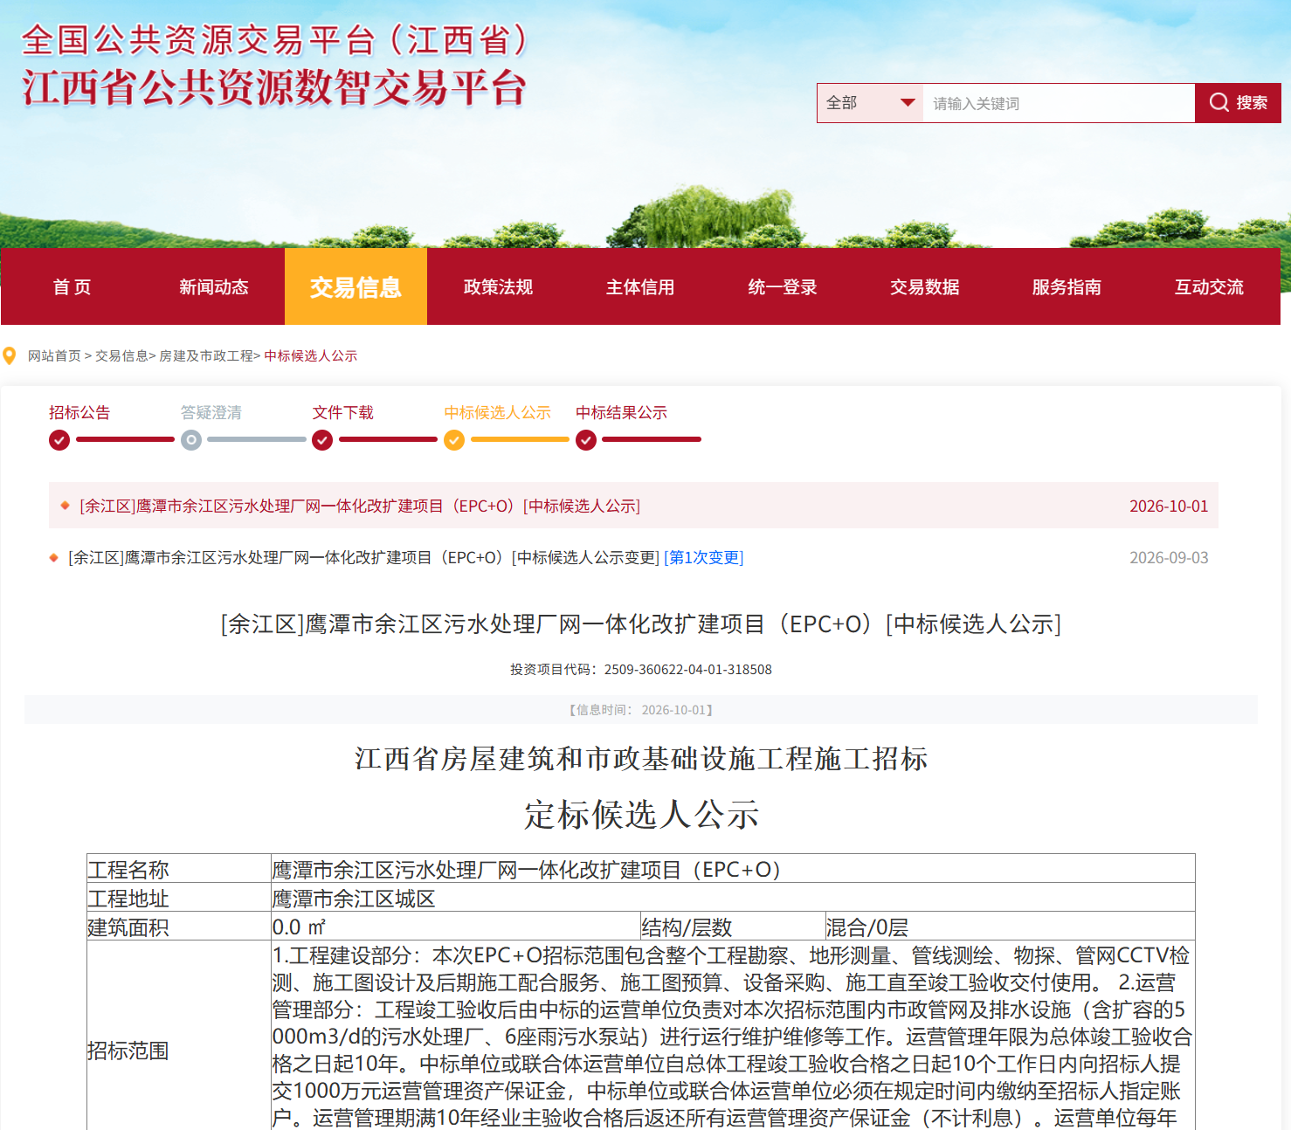Open the highlighted 中标候选人公示 announcement dated 2026-10-01
1291x1130 pixels.
(x=360, y=506)
